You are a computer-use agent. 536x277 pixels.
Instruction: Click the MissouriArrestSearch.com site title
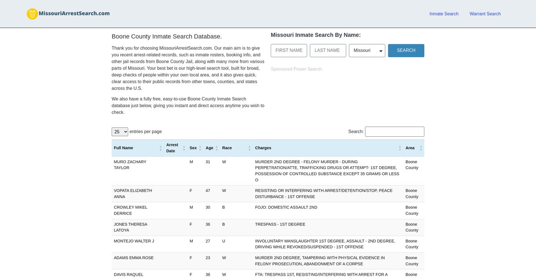click(x=74, y=13)
